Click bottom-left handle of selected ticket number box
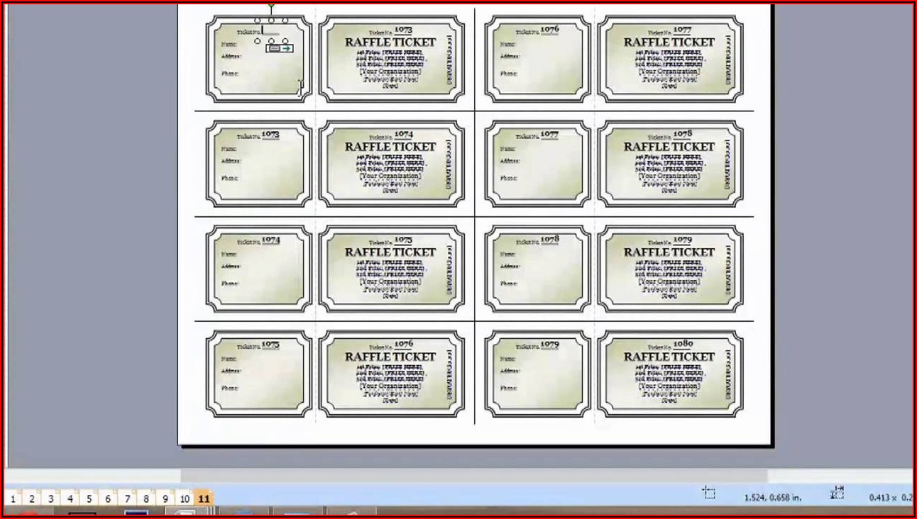This screenshot has width=917, height=519. tap(258, 41)
